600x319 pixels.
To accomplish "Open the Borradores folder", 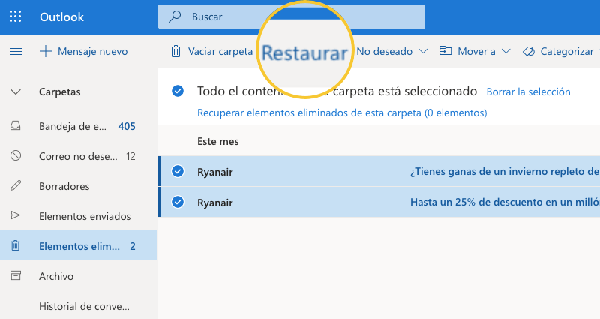I will (64, 186).
